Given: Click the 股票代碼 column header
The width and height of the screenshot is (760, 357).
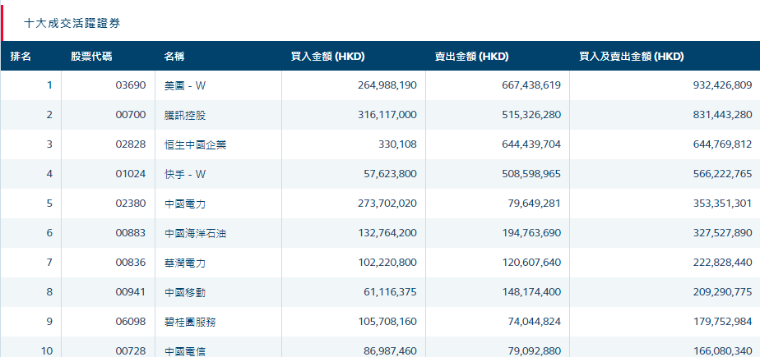Looking at the screenshot, I should pyautogui.click(x=91, y=57).
